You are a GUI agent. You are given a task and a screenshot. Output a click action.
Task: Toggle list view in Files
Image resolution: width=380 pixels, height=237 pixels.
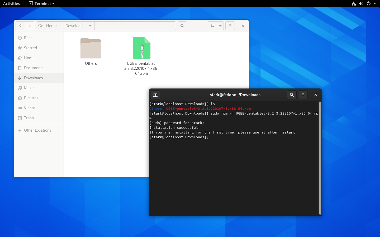[x=212, y=26]
